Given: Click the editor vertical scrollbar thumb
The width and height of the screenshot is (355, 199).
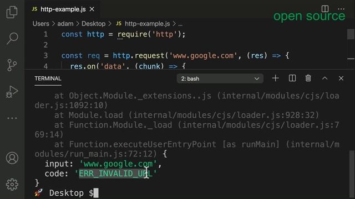Looking at the screenshot, I should 351,34.
